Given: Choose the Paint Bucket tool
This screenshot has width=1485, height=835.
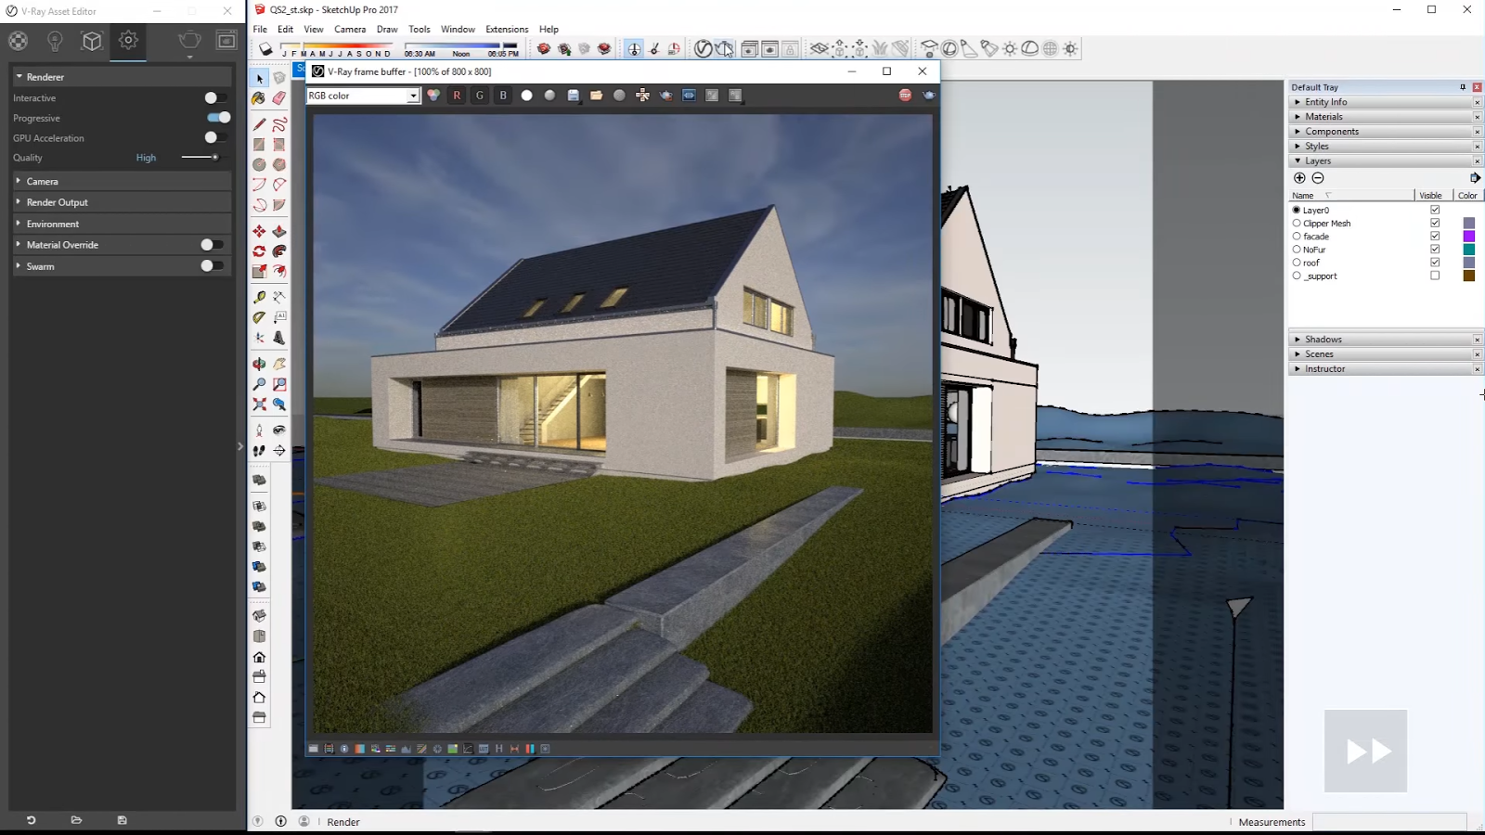Looking at the screenshot, I should point(259,98).
